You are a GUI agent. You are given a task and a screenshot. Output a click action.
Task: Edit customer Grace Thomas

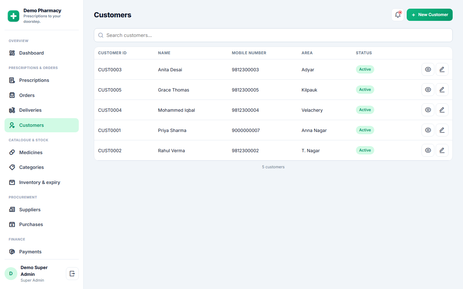[x=442, y=90]
